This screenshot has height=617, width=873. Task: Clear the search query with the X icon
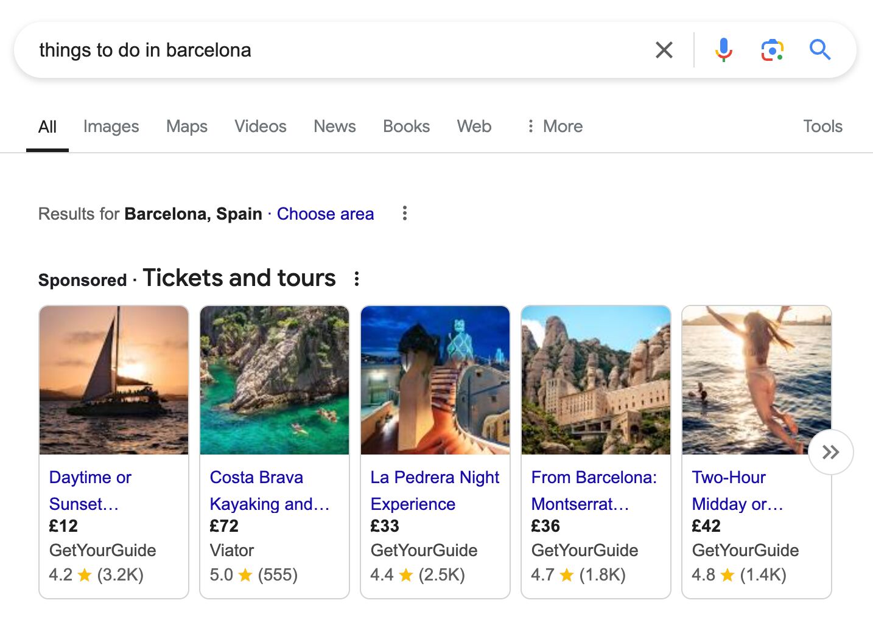(664, 50)
